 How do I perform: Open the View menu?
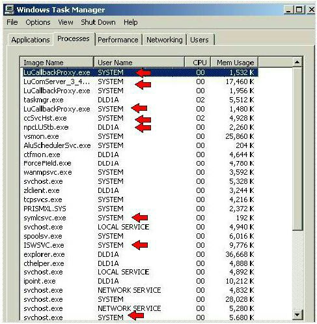coord(66,22)
